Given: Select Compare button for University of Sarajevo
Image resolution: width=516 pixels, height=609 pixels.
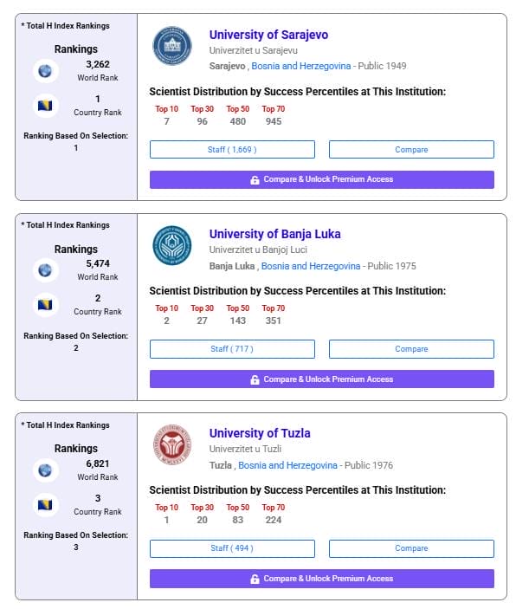Looking at the screenshot, I should point(411,150).
